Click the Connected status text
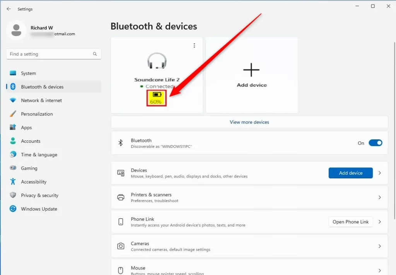Screen dimensions: 396x275 pos(159,86)
